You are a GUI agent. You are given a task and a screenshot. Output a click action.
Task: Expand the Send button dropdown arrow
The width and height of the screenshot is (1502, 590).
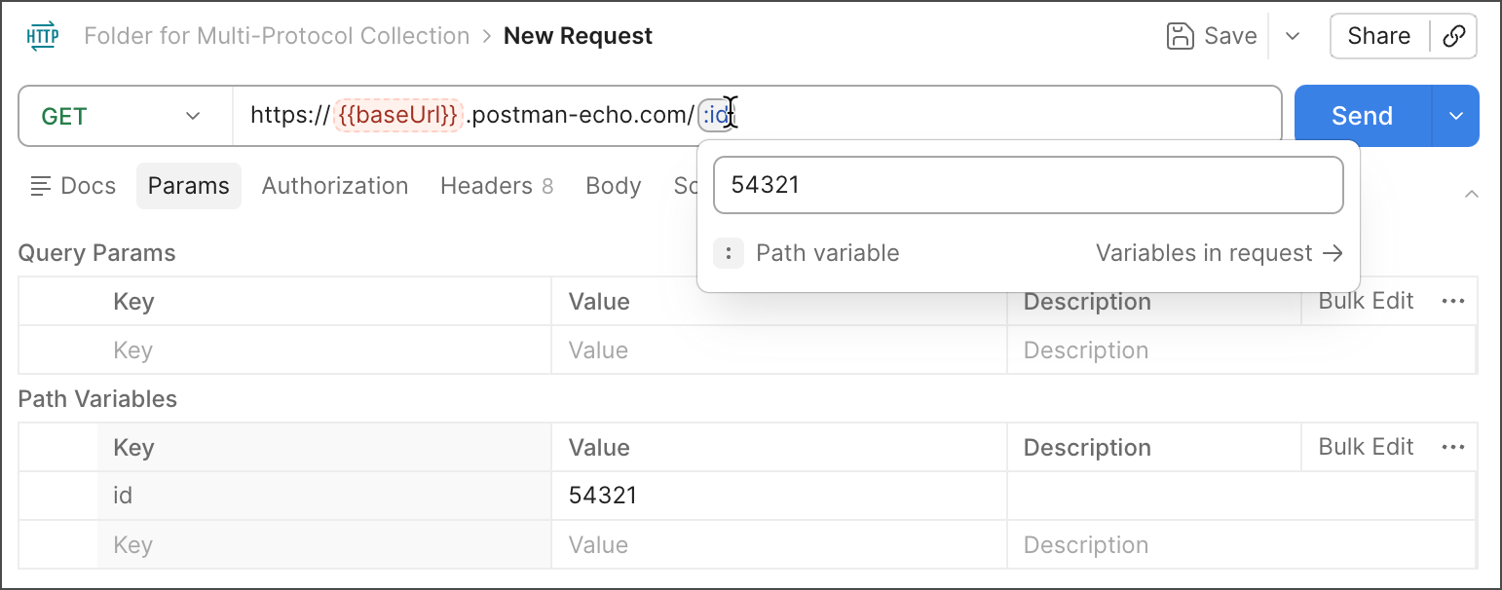pos(1455,116)
